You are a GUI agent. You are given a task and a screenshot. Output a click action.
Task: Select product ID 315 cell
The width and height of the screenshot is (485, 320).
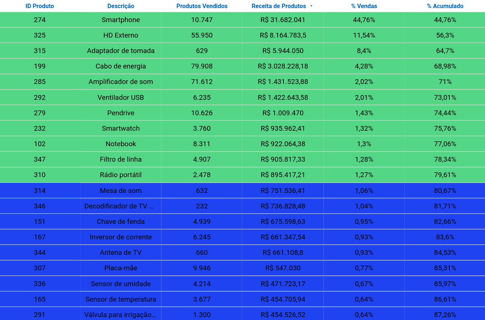40,51
